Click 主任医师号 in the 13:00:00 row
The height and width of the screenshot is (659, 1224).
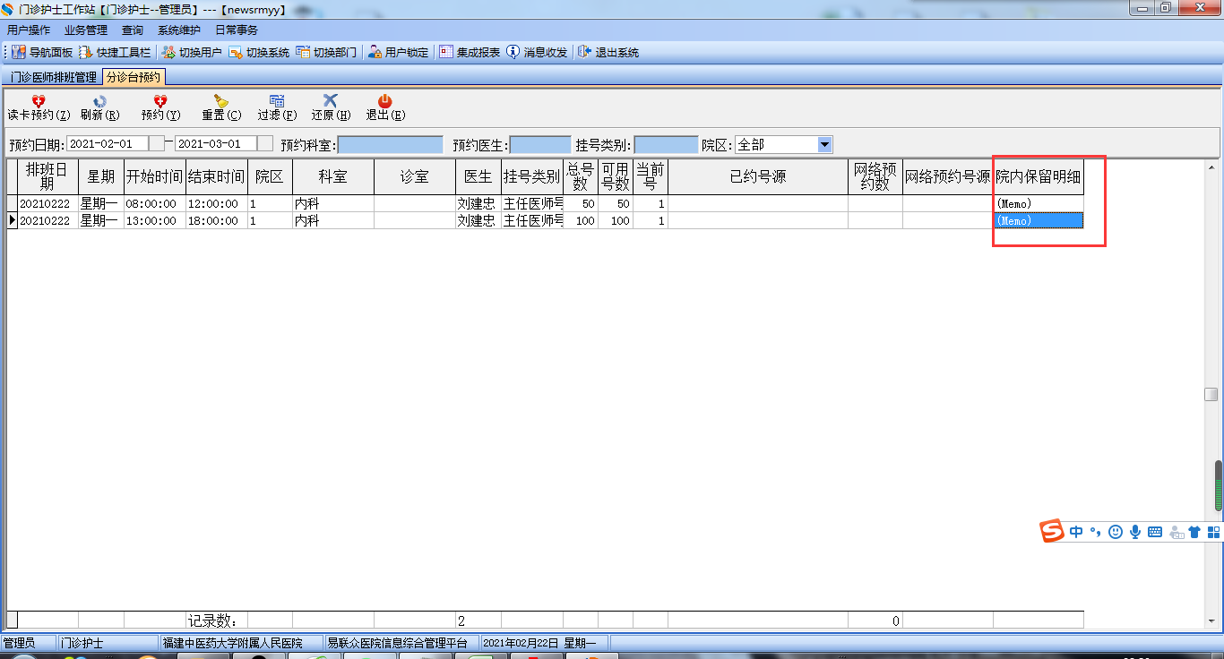(x=532, y=221)
